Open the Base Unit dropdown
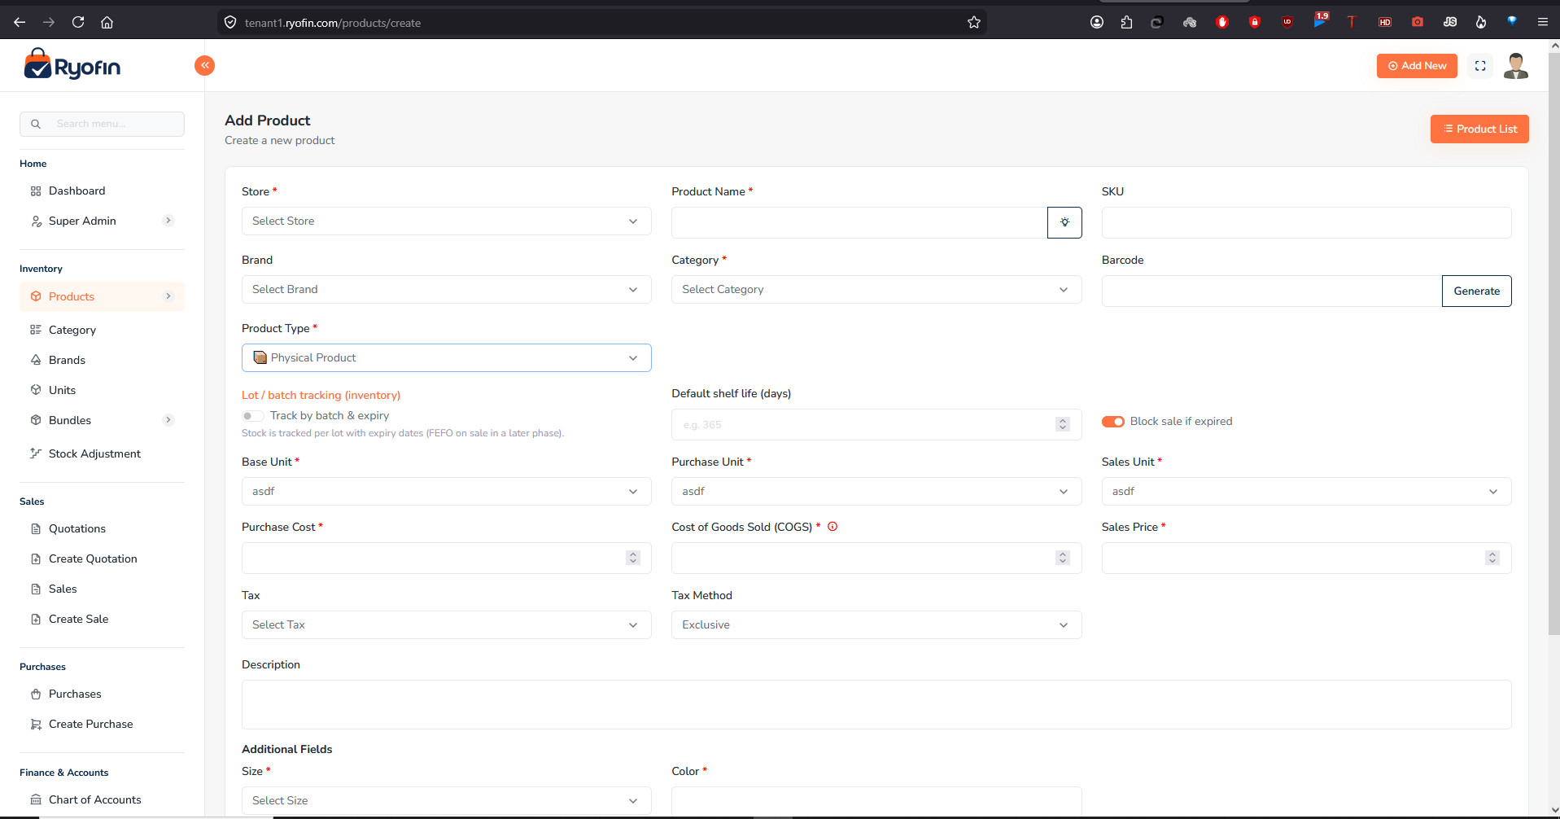 (x=447, y=492)
